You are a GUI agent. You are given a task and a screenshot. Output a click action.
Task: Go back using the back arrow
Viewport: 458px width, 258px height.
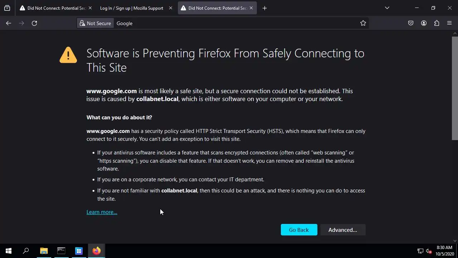coord(9,23)
